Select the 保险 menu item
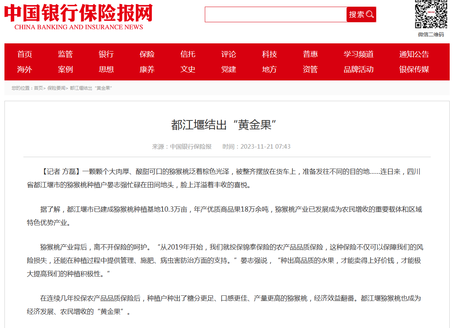The image size is (456, 328). [x=147, y=54]
